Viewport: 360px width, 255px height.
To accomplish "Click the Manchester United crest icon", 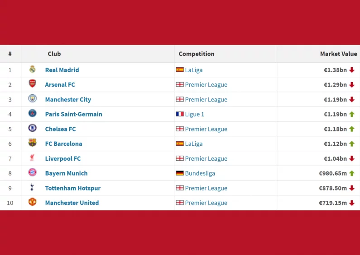I will coord(32,202).
